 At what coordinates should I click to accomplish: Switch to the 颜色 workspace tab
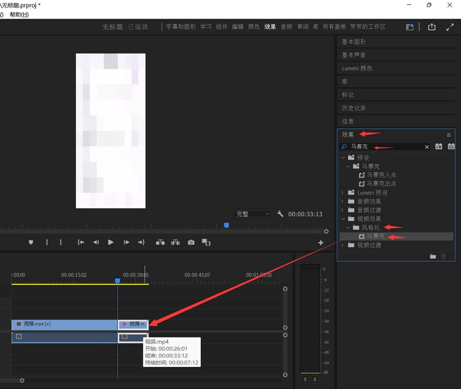[x=254, y=27]
